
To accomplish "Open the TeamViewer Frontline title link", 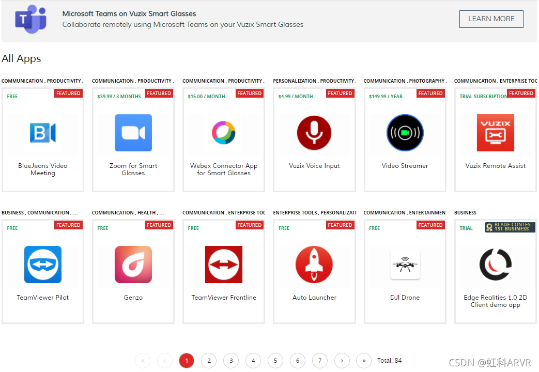I will [224, 298].
